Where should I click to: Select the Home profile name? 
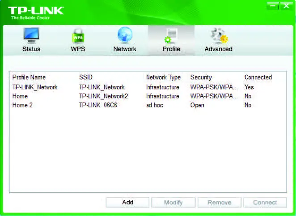point(20,96)
